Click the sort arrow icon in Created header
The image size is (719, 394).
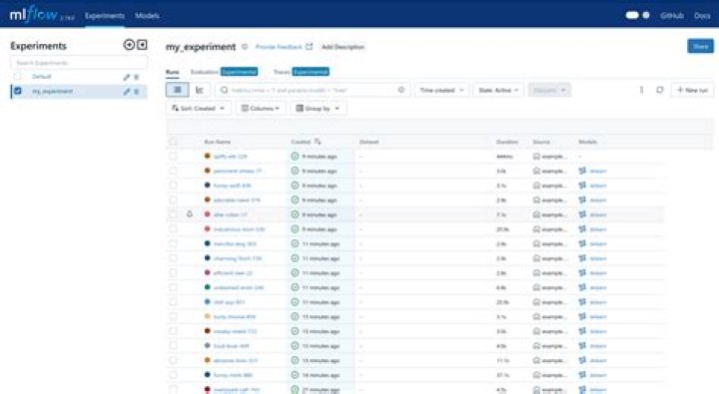[x=318, y=142]
